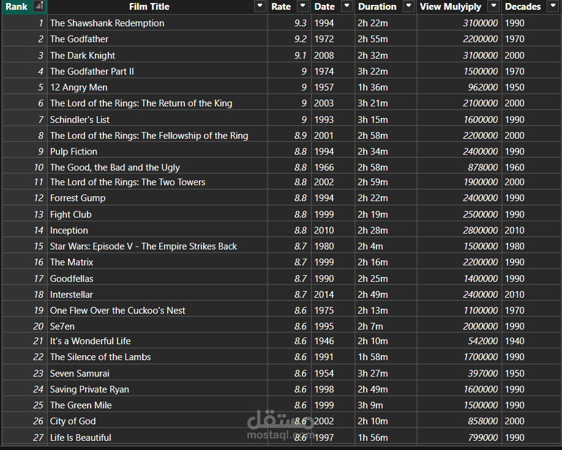Open the Decades column filter dropdown
The image size is (562, 450).
click(552, 6)
